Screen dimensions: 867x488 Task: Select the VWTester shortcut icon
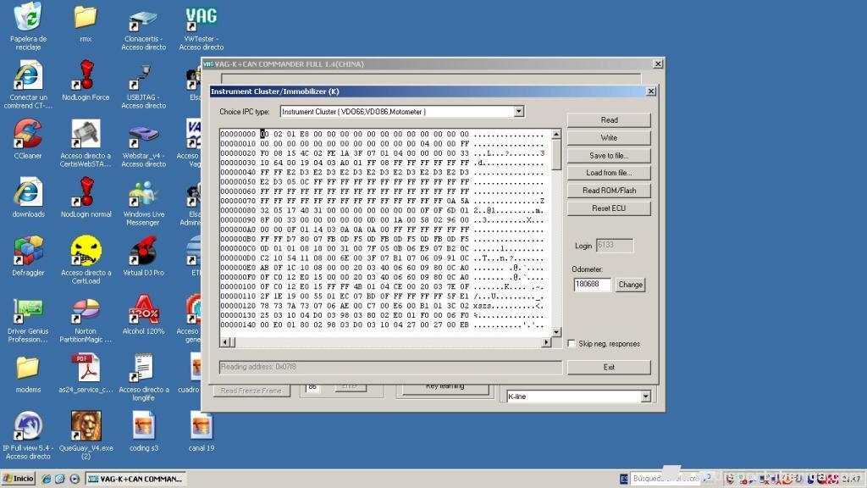(x=202, y=18)
